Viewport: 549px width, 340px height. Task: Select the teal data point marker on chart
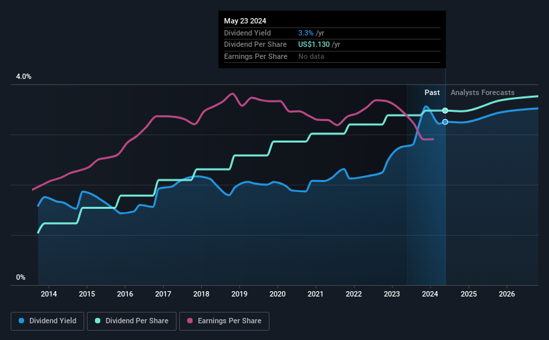[445, 110]
